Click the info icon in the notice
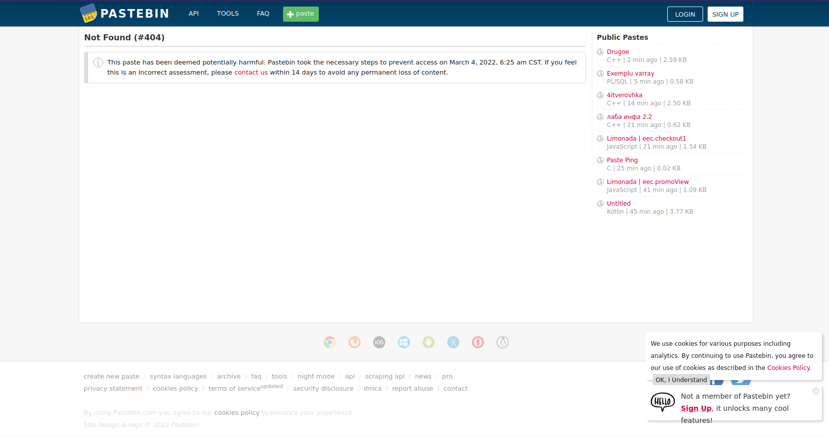Image resolution: width=829 pixels, height=437 pixels. pos(98,63)
